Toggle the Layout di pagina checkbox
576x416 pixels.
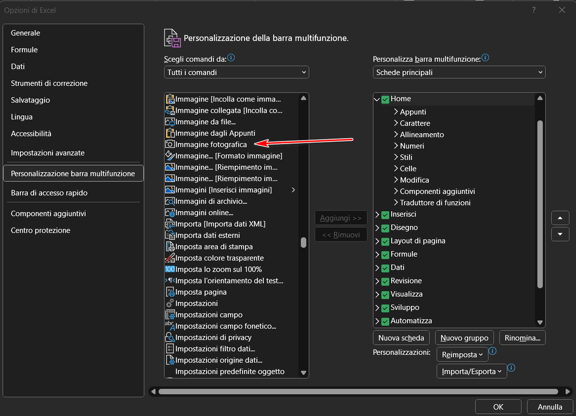[385, 241]
